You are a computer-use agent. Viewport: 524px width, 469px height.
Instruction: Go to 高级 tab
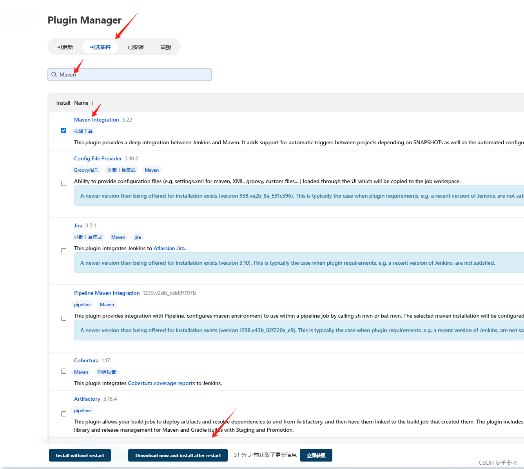click(166, 47)
